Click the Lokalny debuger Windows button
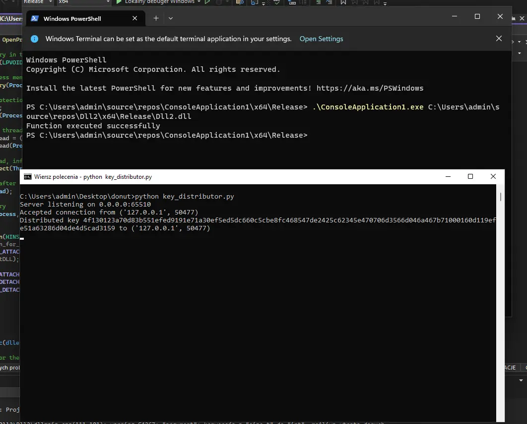527x424 pixels. 159,2
